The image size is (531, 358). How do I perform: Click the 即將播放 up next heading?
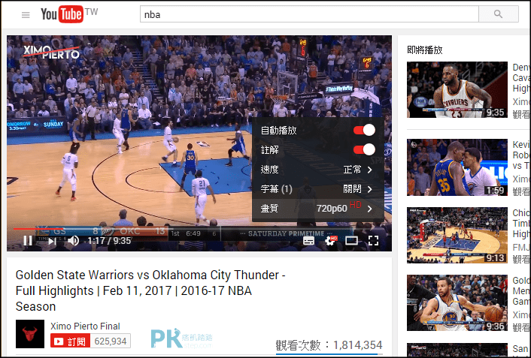(425, 50)
